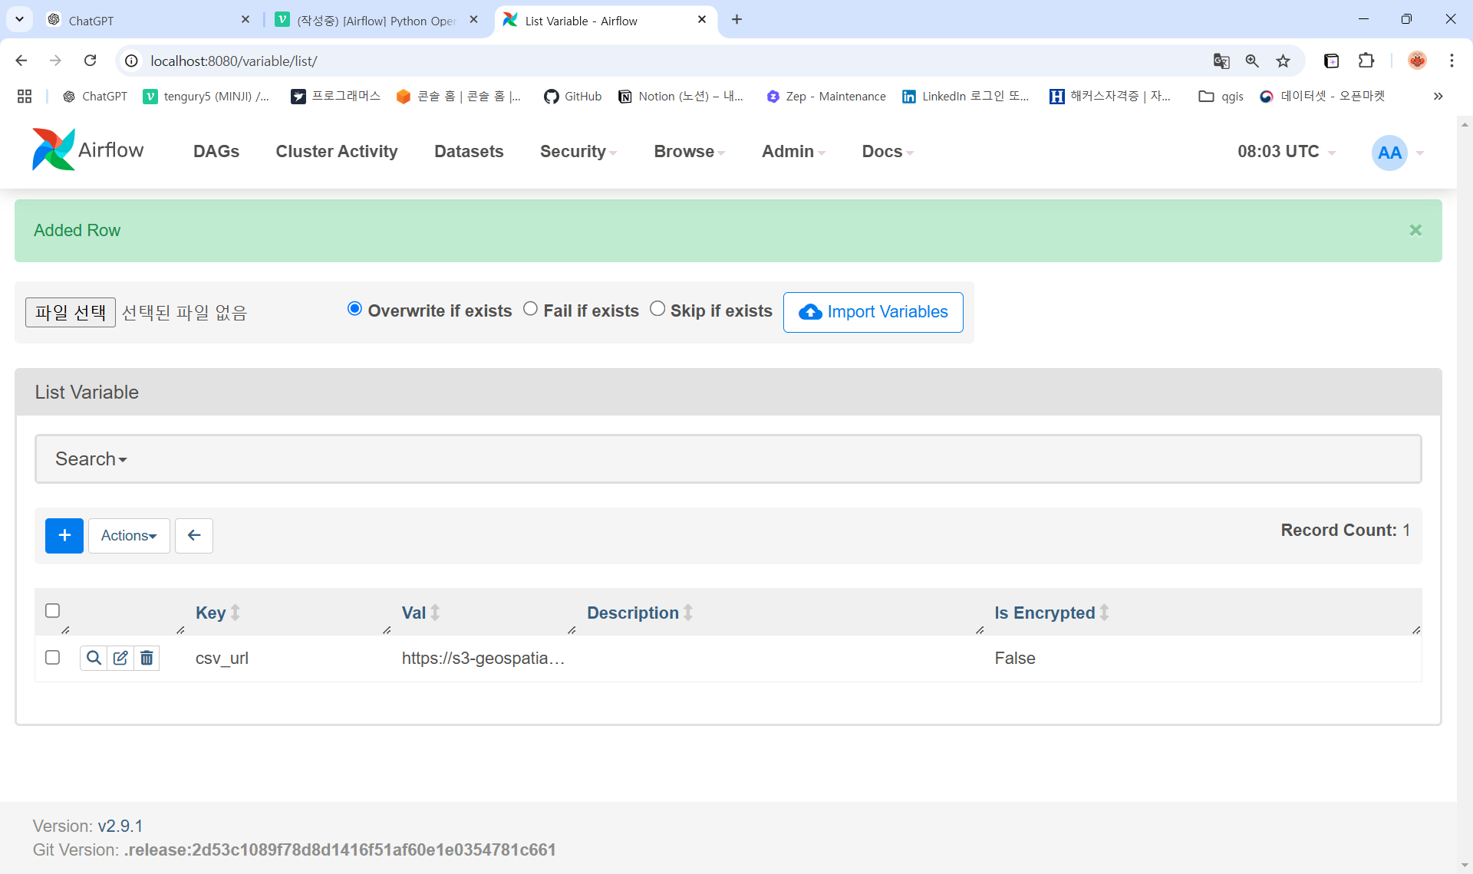
Task: Click the 파일 선택 file chooser button
Action: [71, 312]
